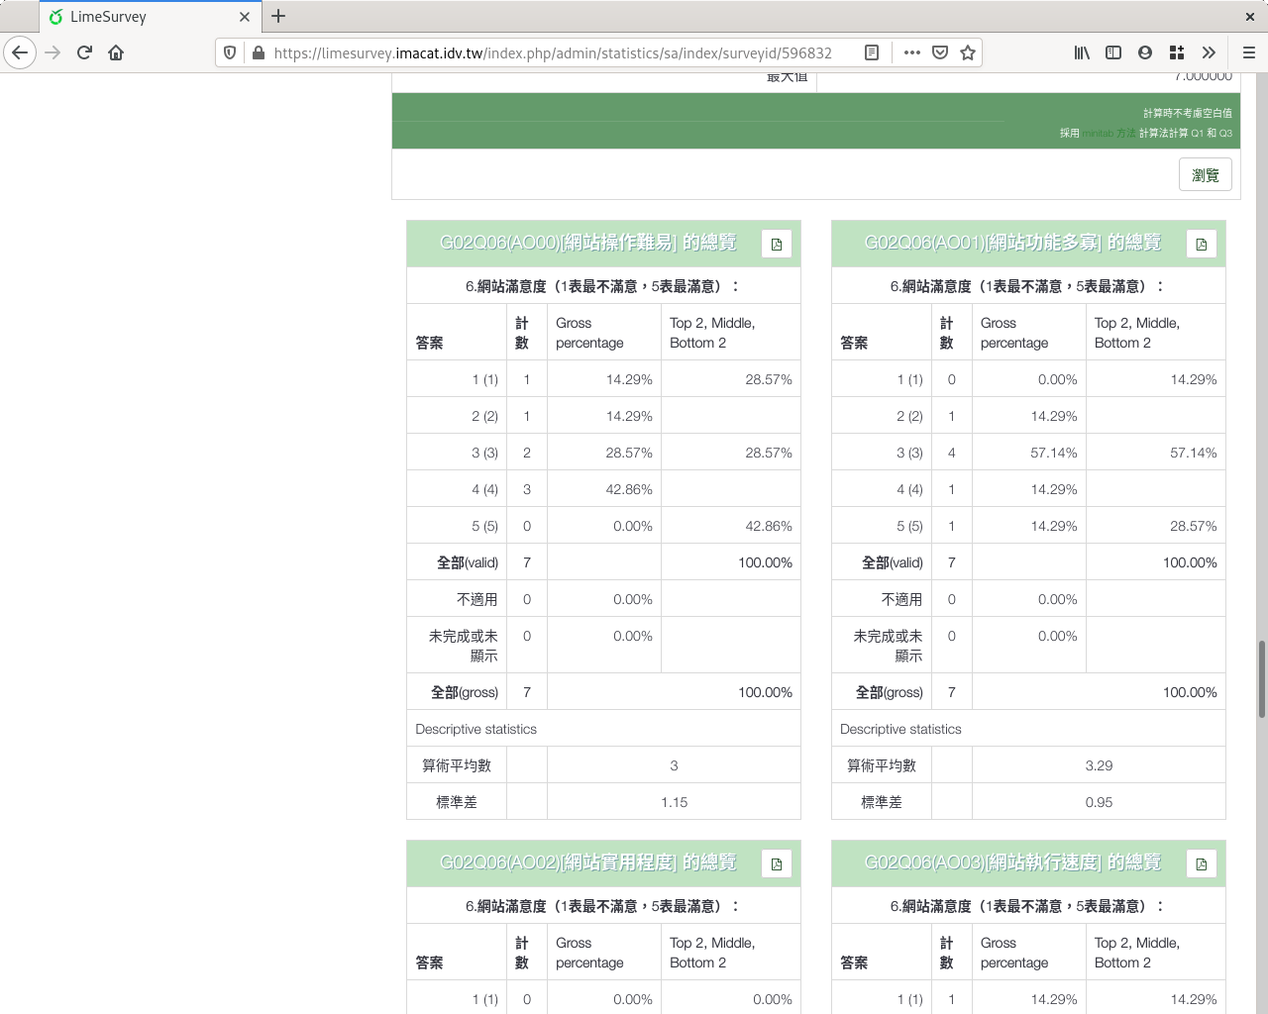The image size is (1268, 1014).
Task: Bookmark this page with the star
Action: click(968, 52)
